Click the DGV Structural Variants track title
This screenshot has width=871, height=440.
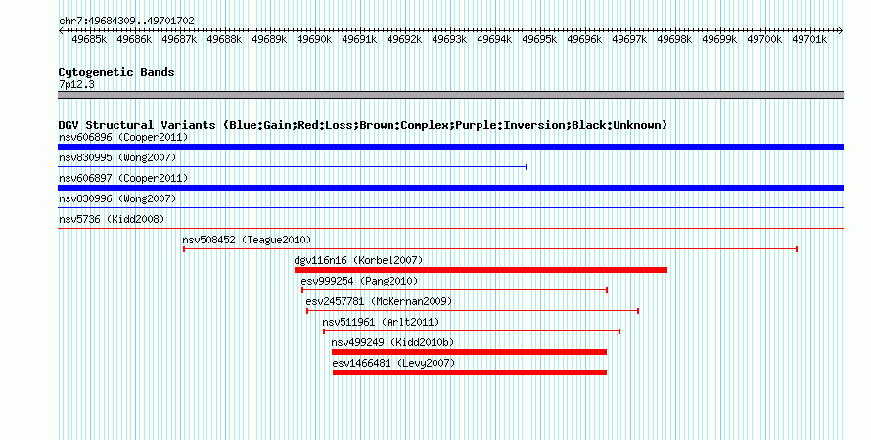363,125
